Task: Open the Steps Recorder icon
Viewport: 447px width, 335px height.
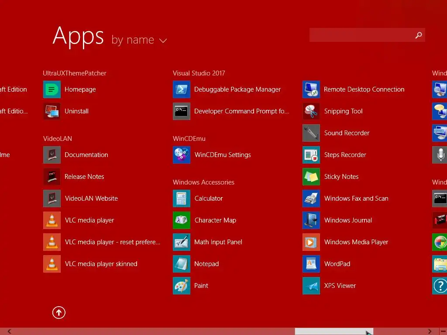Action: (311, 155)
